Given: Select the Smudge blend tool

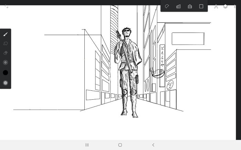Looking at the screenshot, I should point(5,43).
